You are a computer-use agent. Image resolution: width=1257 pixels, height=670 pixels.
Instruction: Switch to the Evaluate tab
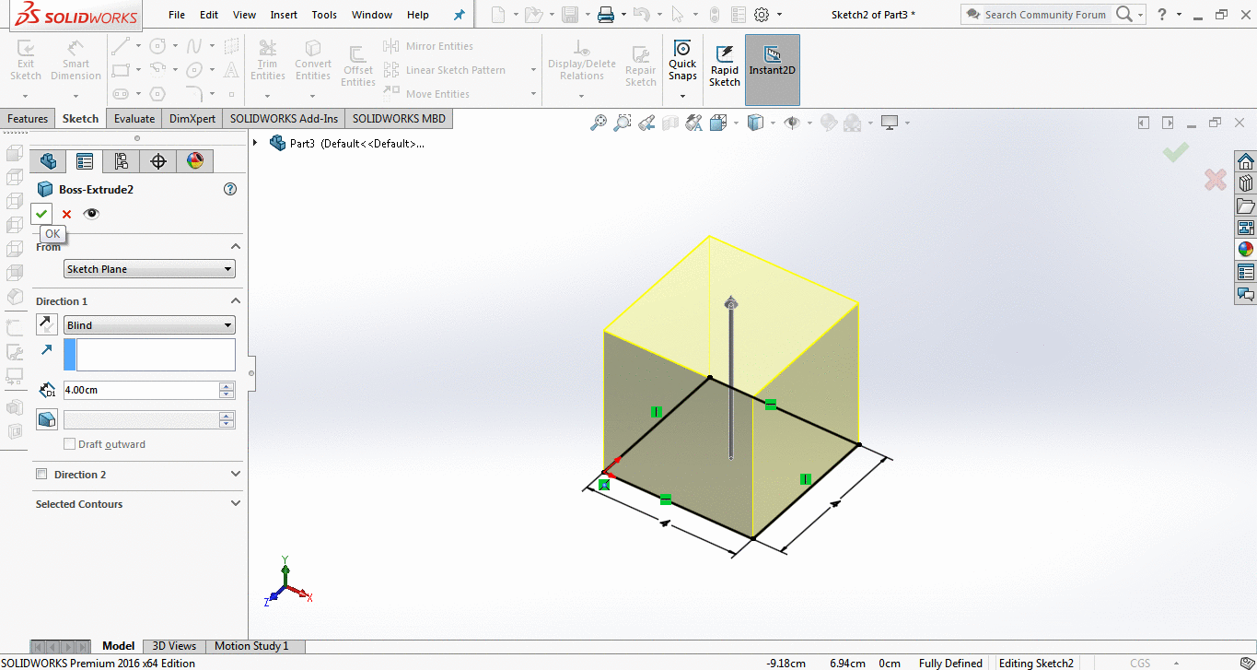click(x=134, y=119)
